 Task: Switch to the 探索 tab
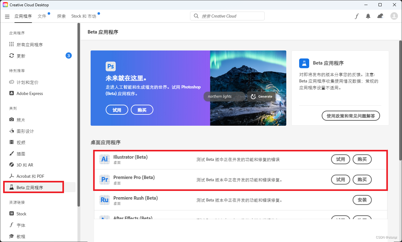tap(61, 16)
